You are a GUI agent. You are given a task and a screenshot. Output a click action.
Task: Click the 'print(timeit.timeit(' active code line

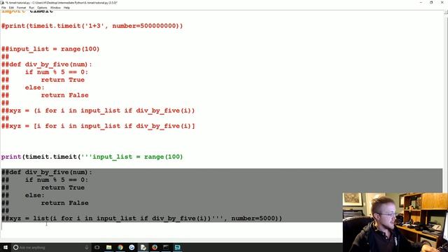pos(92,157)
